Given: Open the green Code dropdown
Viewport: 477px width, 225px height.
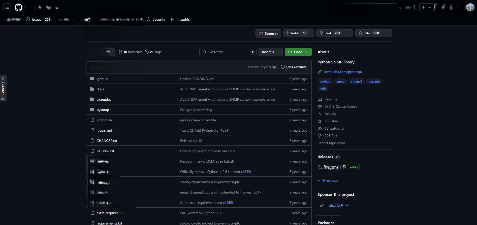Looking at the screenshot, I should click(x=298, y=52).
